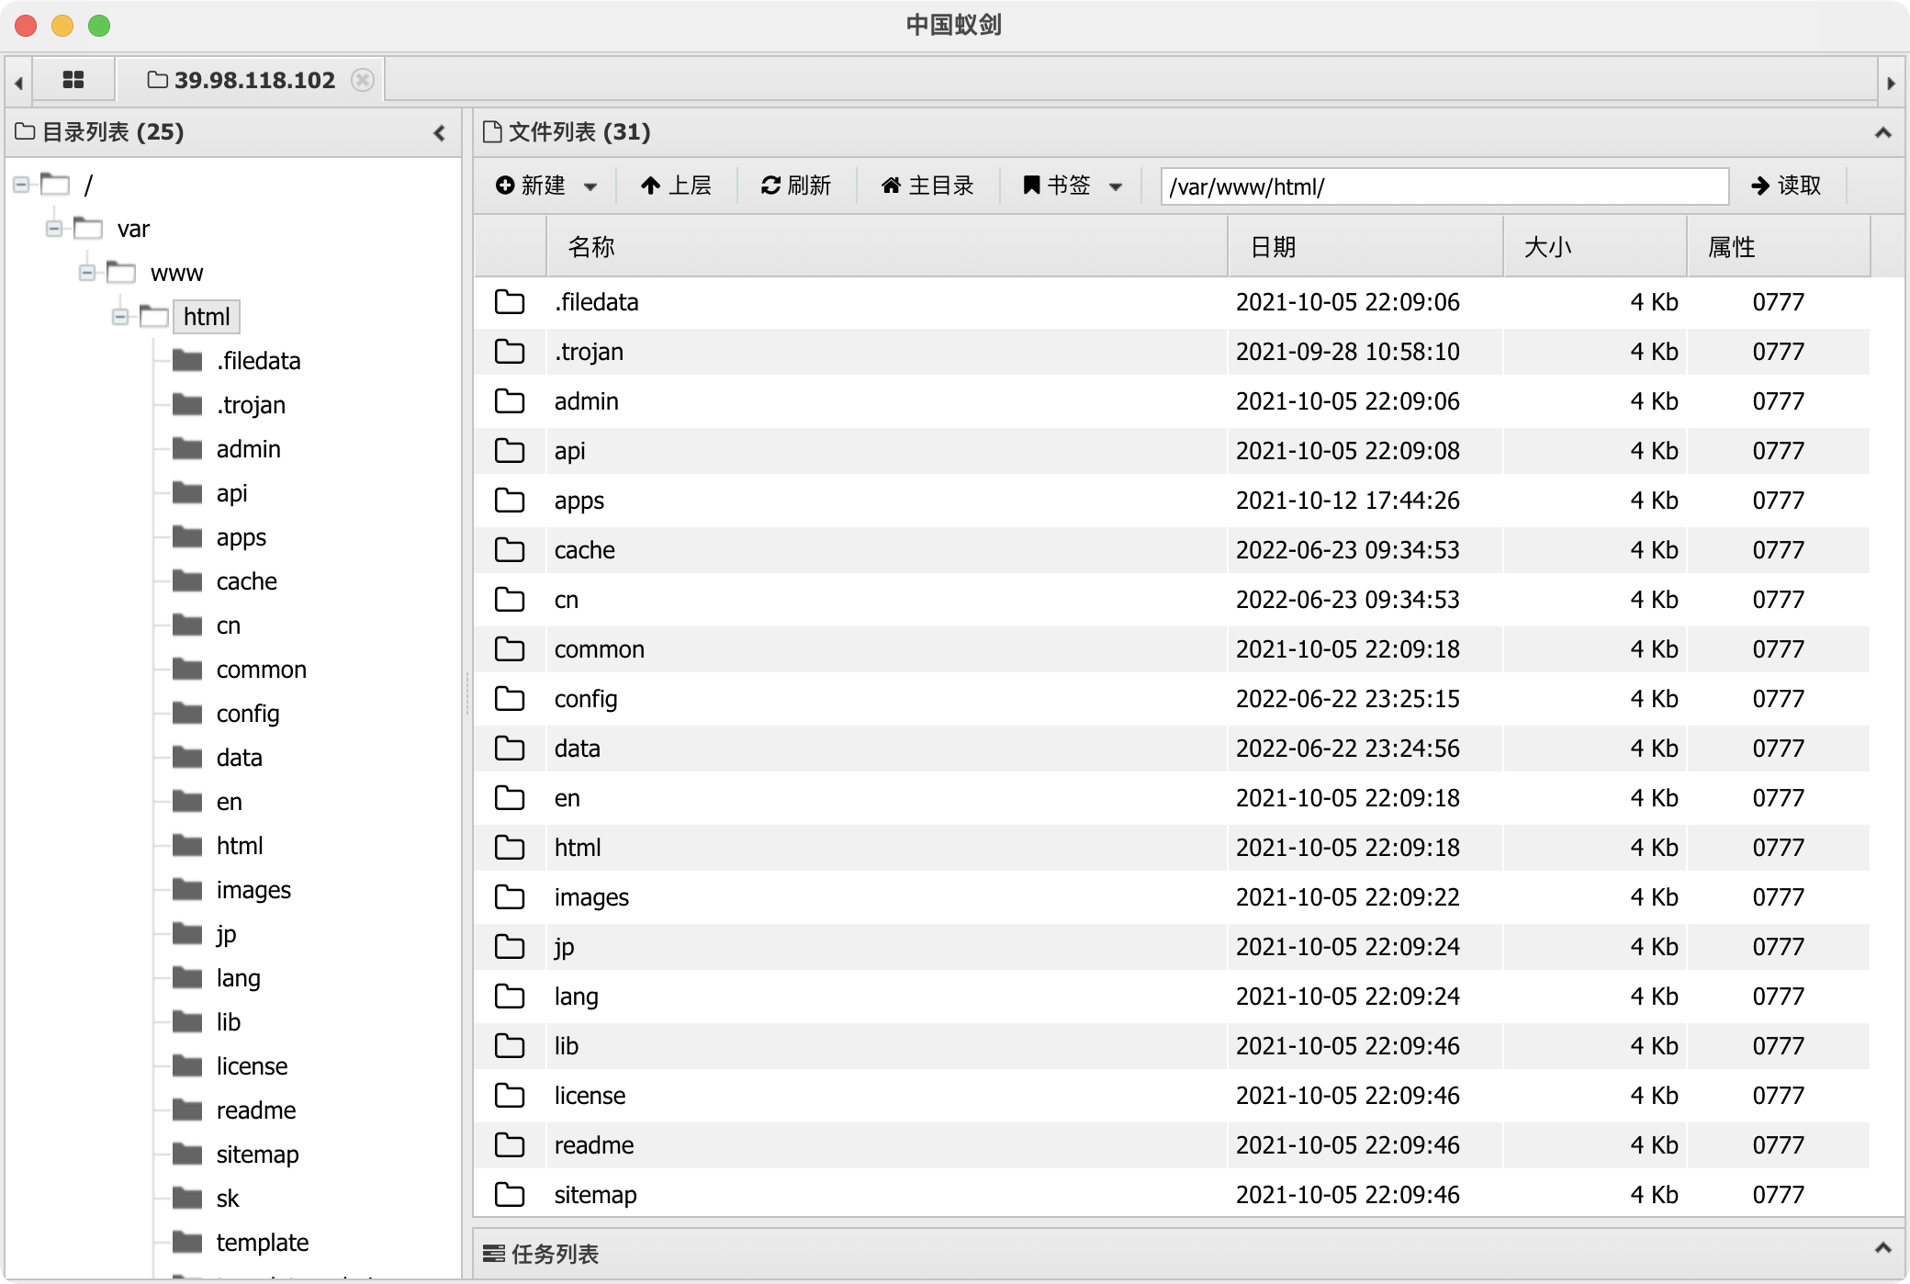Screen dimensions: 1910x1284
Task: Refresh the file list with 刷新
Action: [796, 186]
